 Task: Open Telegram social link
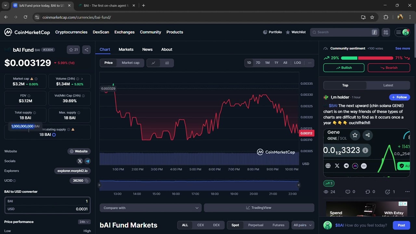[87, 161]
